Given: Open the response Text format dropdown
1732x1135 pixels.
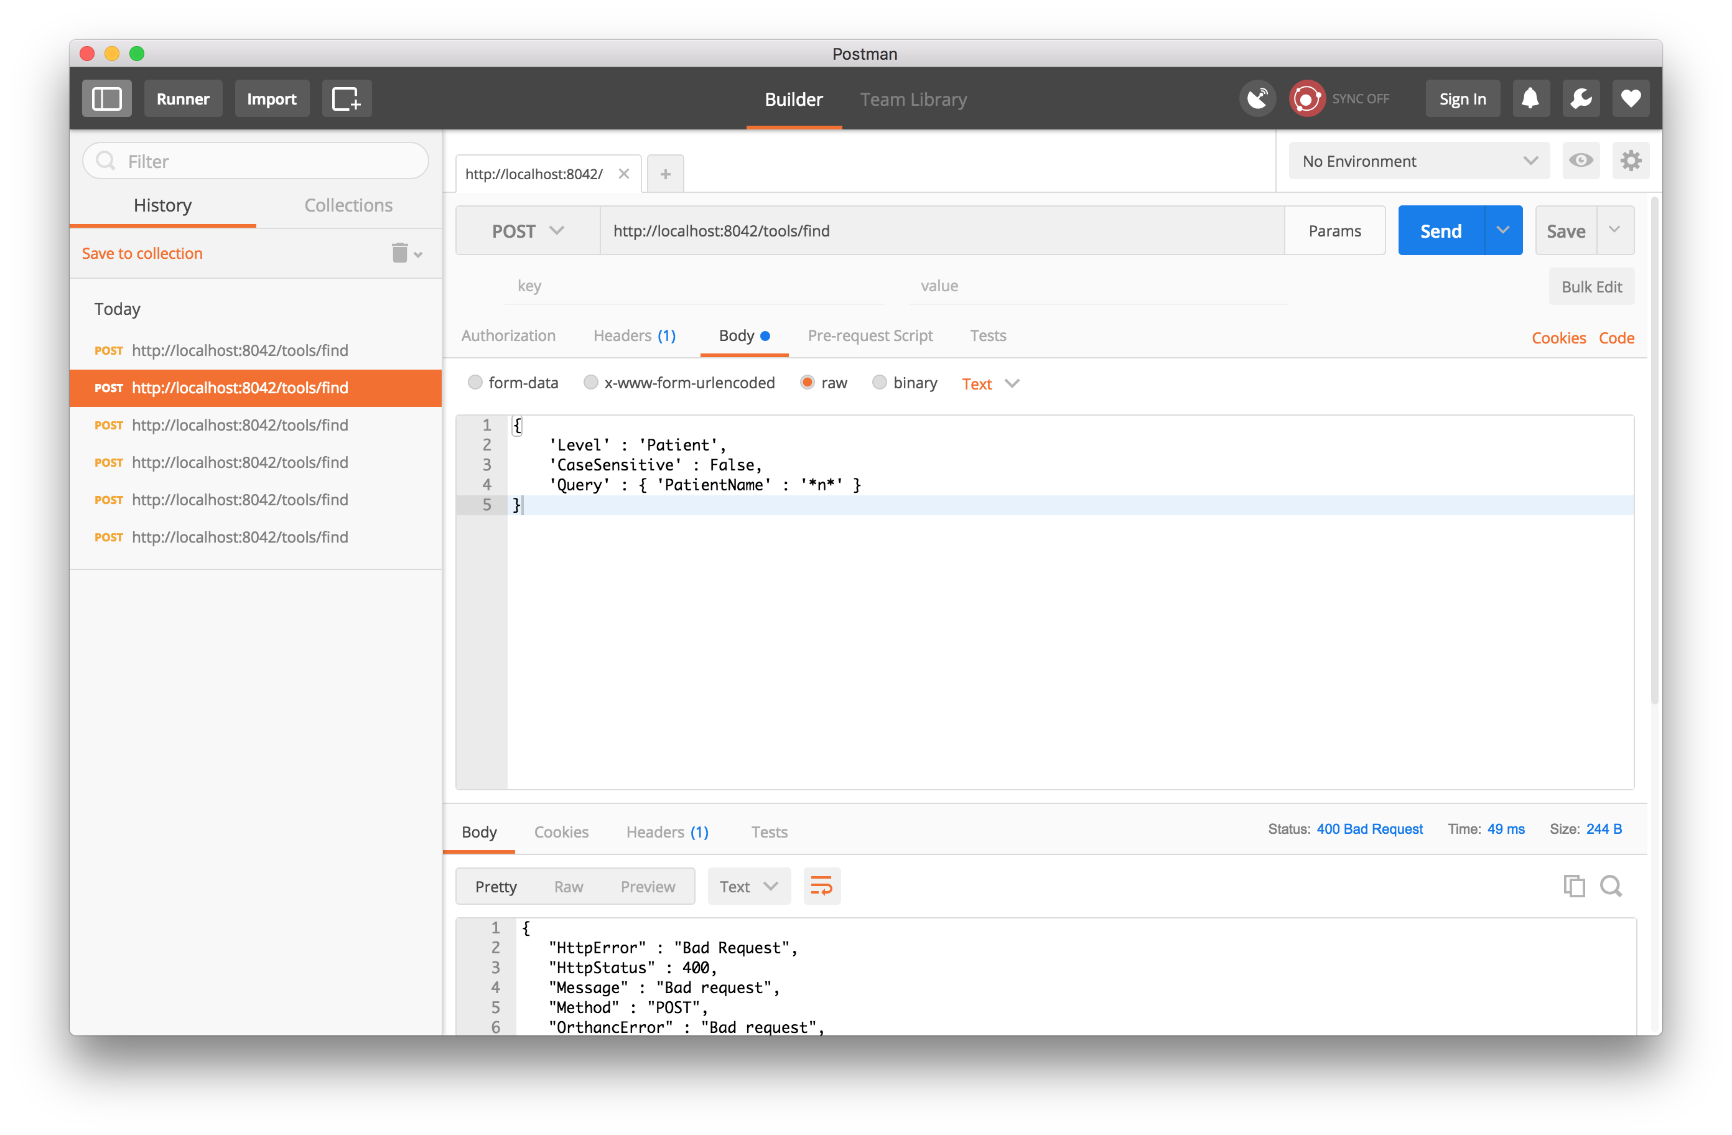Looking at the screenshot, I should tap(749, 886).
